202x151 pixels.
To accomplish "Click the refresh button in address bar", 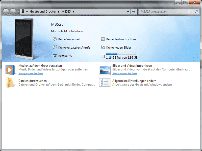I will point(134,12).
